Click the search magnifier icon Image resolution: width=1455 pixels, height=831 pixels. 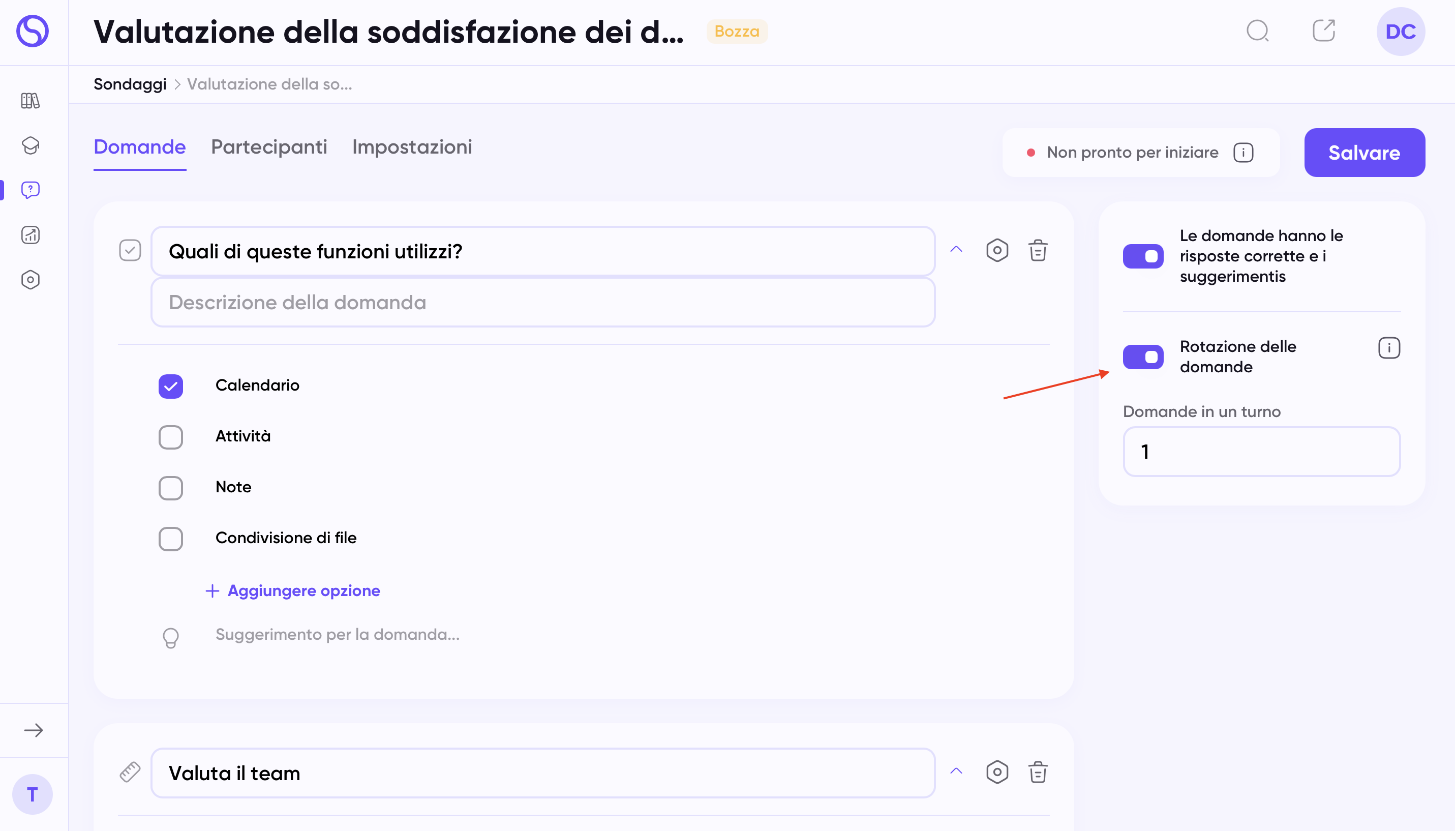click(1257, 32)
